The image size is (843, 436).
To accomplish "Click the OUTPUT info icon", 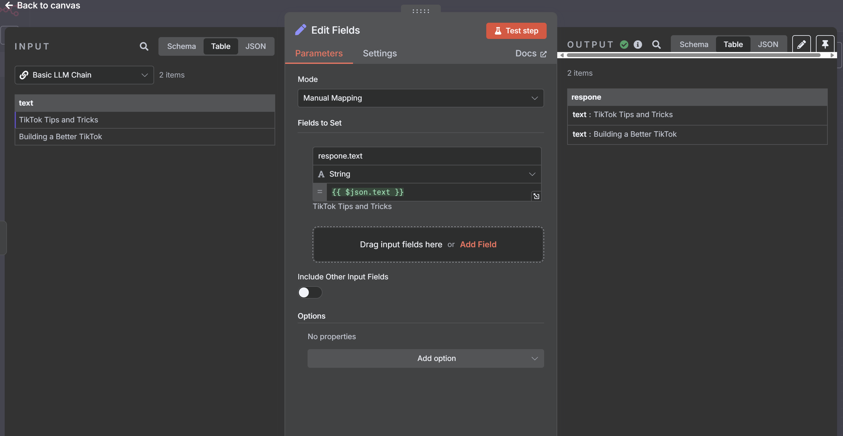I will [x=638, y=45].
